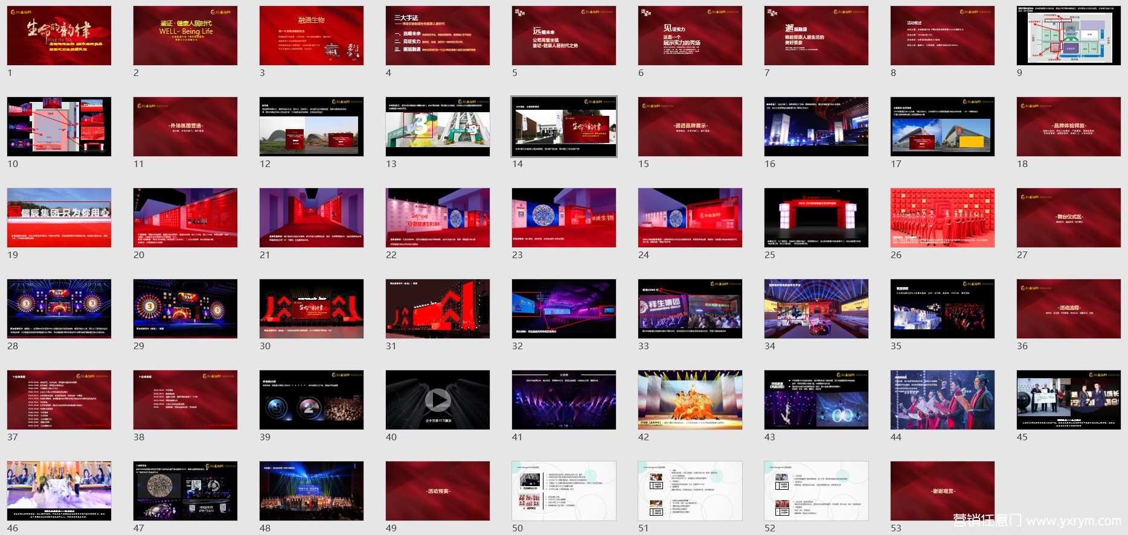Select slide 29 thumbnail

coord(185,309)
